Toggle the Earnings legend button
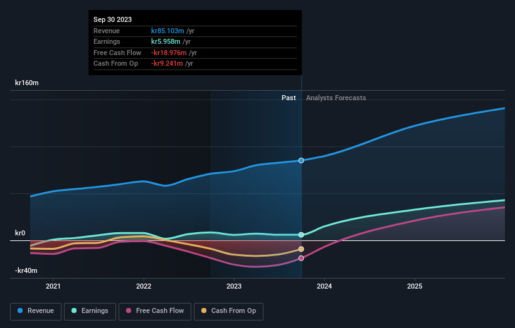 (x=90, y=311)
